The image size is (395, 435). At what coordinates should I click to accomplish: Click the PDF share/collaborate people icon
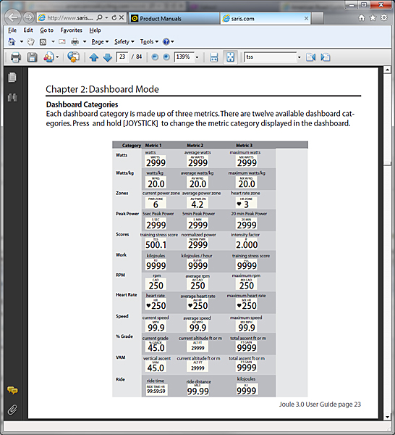point(48,57)
